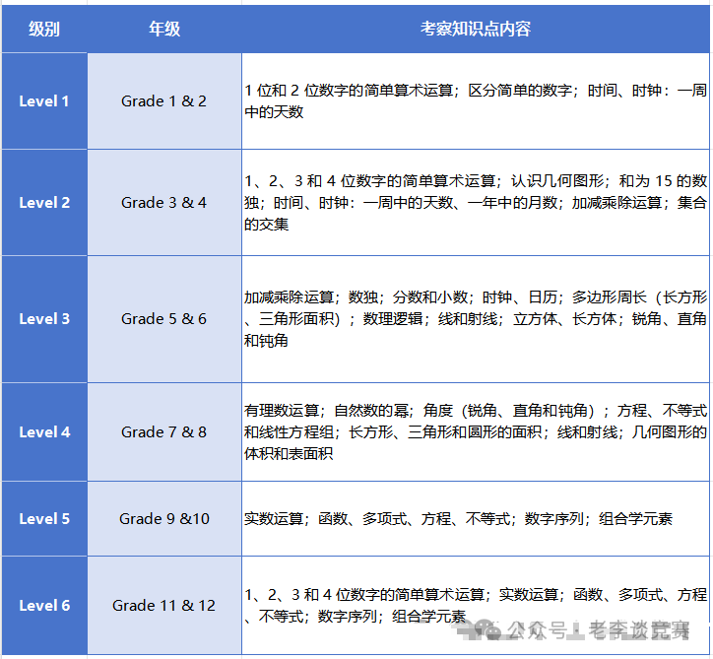The height and width of the screenshot is (659, 713).
Task: Click the 考察知识点内容 column header
Action: click(x=476, y=29)
